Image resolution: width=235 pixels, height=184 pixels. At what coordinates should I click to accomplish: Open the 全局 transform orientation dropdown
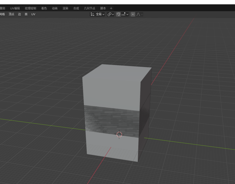(x=97, y=14)
